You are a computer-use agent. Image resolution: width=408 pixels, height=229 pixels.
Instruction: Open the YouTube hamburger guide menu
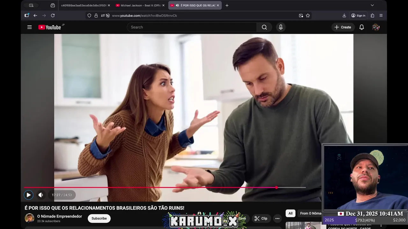pos(30,27)
